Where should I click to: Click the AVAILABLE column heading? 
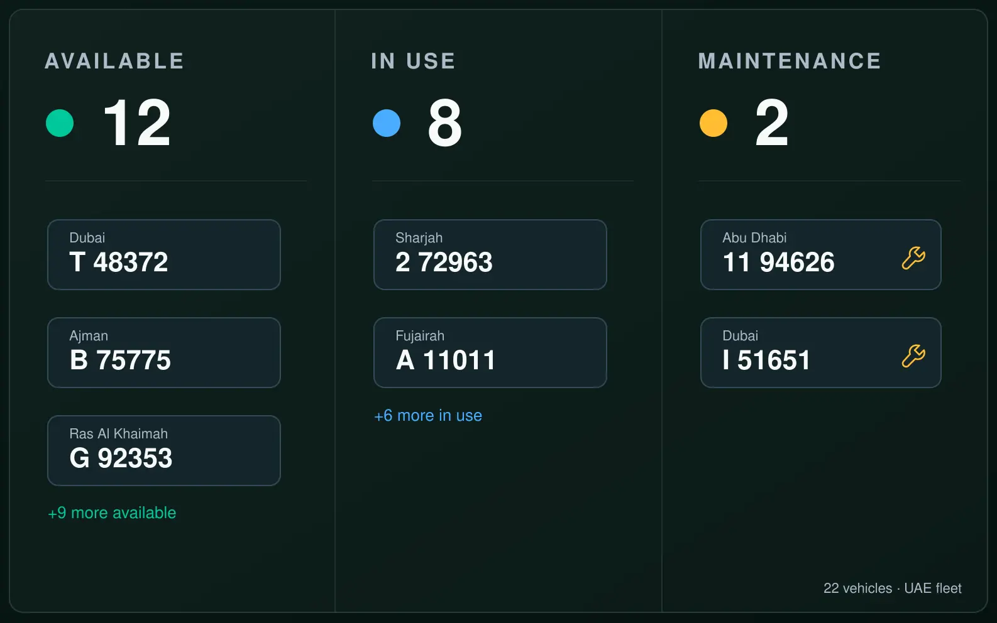click(x=114, y=61)
